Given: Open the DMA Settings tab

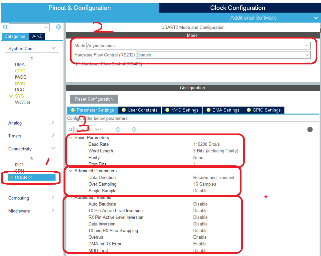Looking at the screenshot, I should (223, 110).
